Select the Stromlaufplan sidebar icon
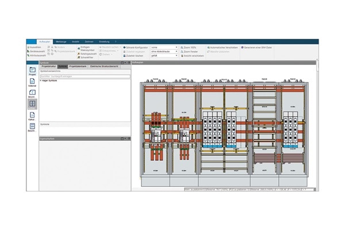Image resolution: width=345 pixels, height=230 pixels. [x=32, y=93]
